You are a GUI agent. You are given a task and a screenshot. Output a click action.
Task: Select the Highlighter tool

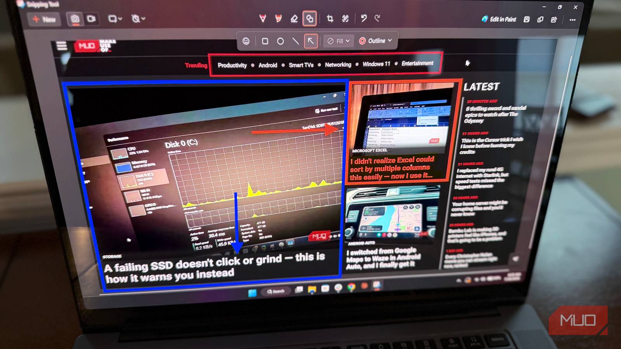[x=278, y=18]
